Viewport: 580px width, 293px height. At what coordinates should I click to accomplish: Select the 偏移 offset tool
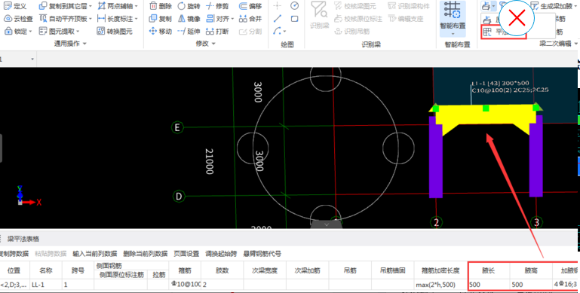[250, 6]
